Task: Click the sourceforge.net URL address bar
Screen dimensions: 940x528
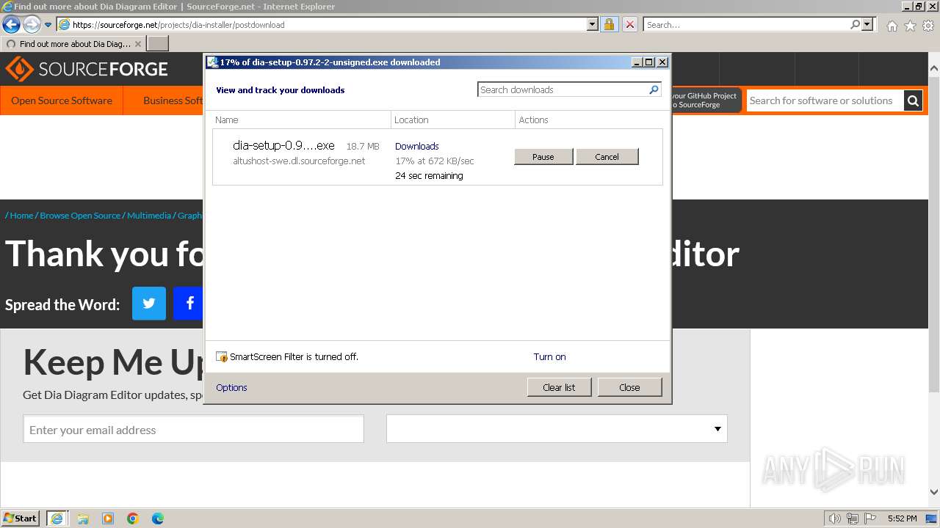Action: (328, 24)
